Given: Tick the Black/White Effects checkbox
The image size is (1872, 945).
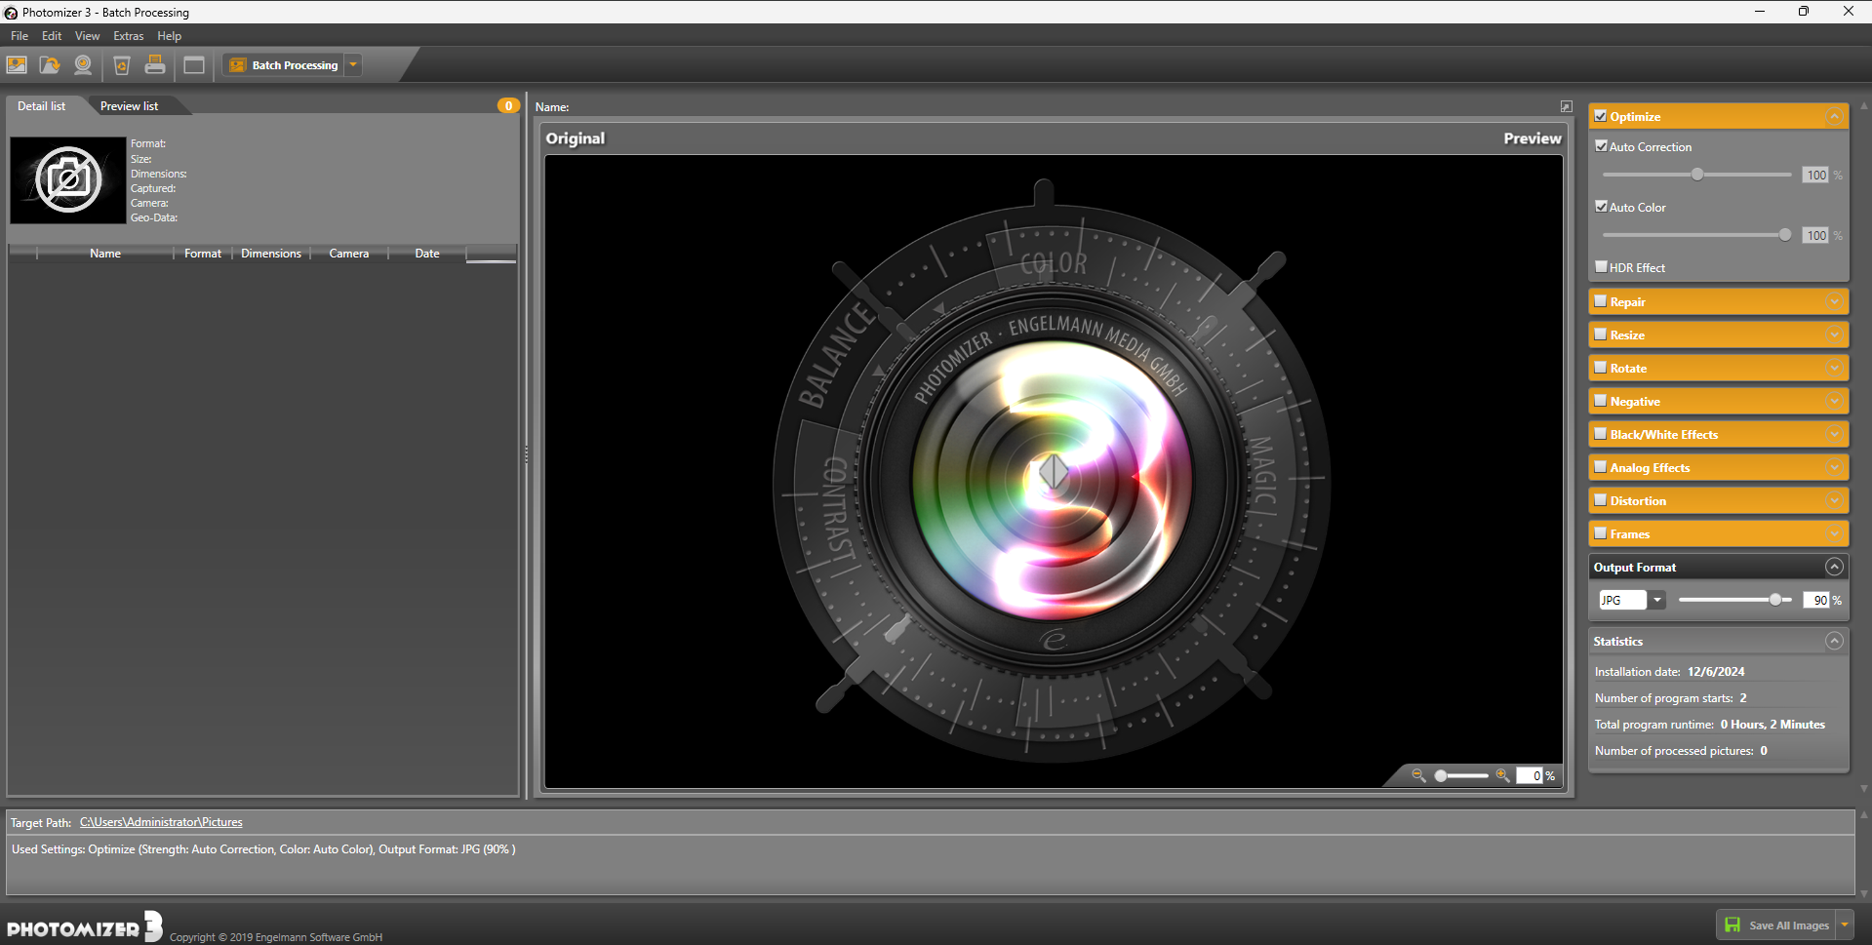Looking at the screenshot, I should point(1600,434).
